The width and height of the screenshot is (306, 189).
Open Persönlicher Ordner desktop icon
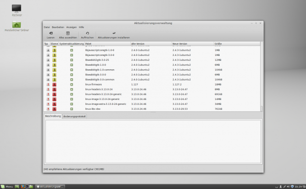tap(17, 26)
